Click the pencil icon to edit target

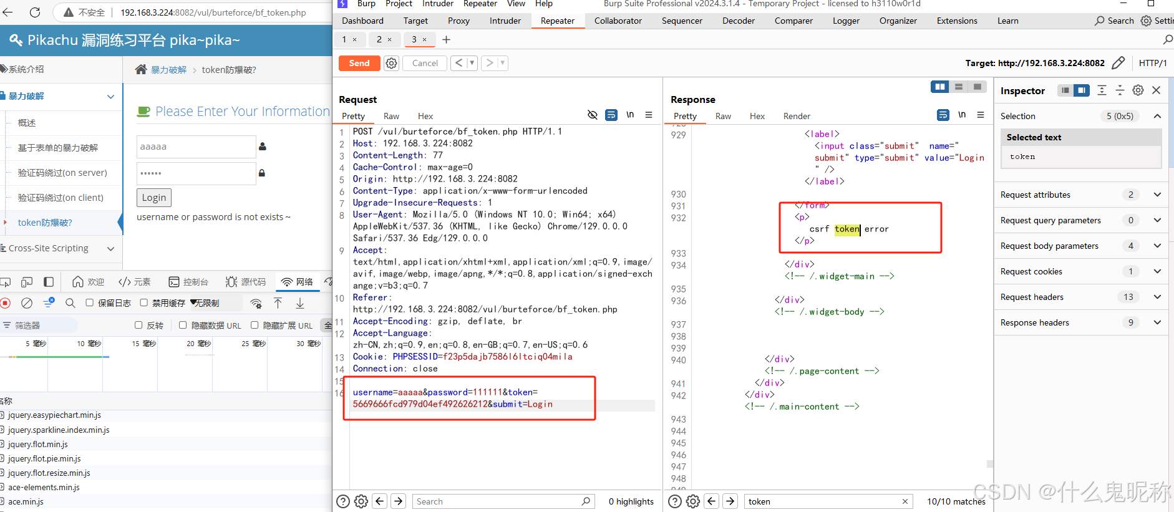tap(1118, 63)
